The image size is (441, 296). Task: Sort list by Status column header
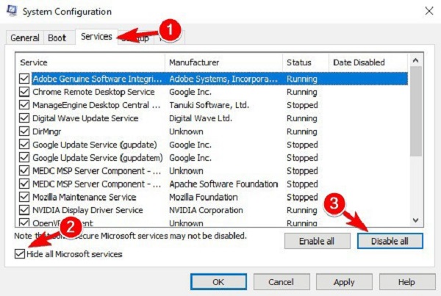305,62
